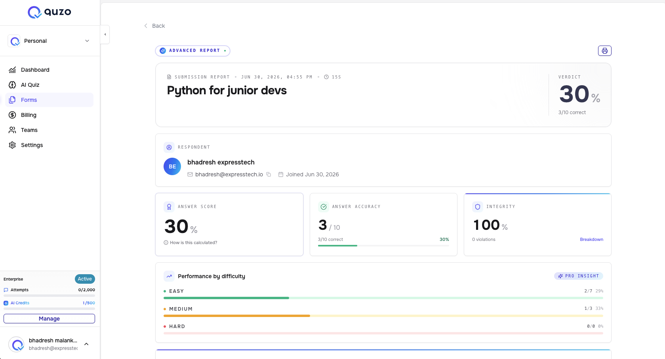Open AI Quiz section
Screen dimensions: 665x359
49,85
